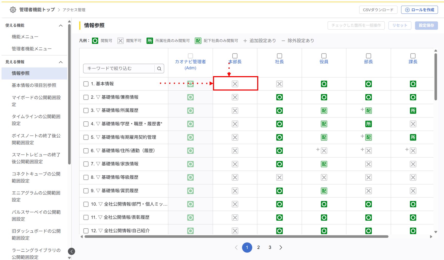The height and width of the screenshot is (260, 444).
Task: Select 基本情報の項目別参照 in the sidebar
Action: tap(34, 85)
